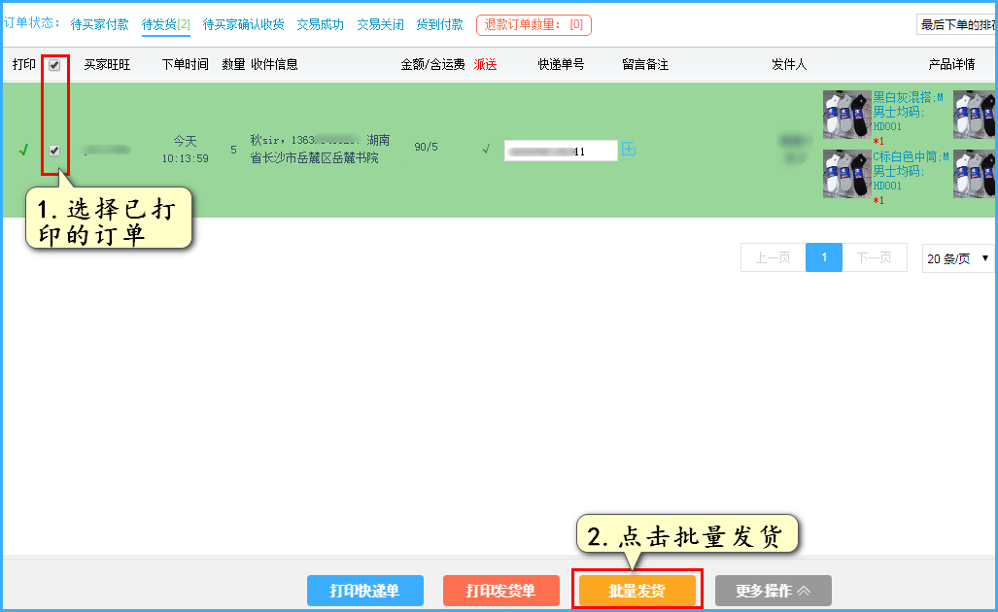Screen dimensions: 998x612
Task: Open the C标白色中筒 sock product thumbnail
Action: (846, 174)
